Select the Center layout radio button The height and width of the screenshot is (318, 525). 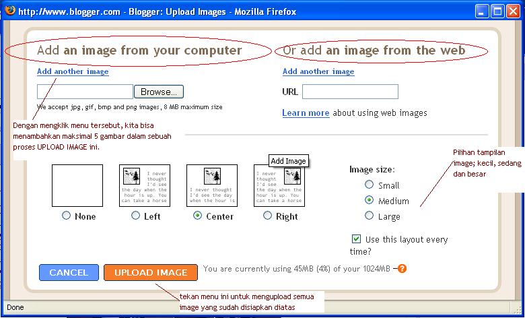pyautogui.click(x=197, y=216)
